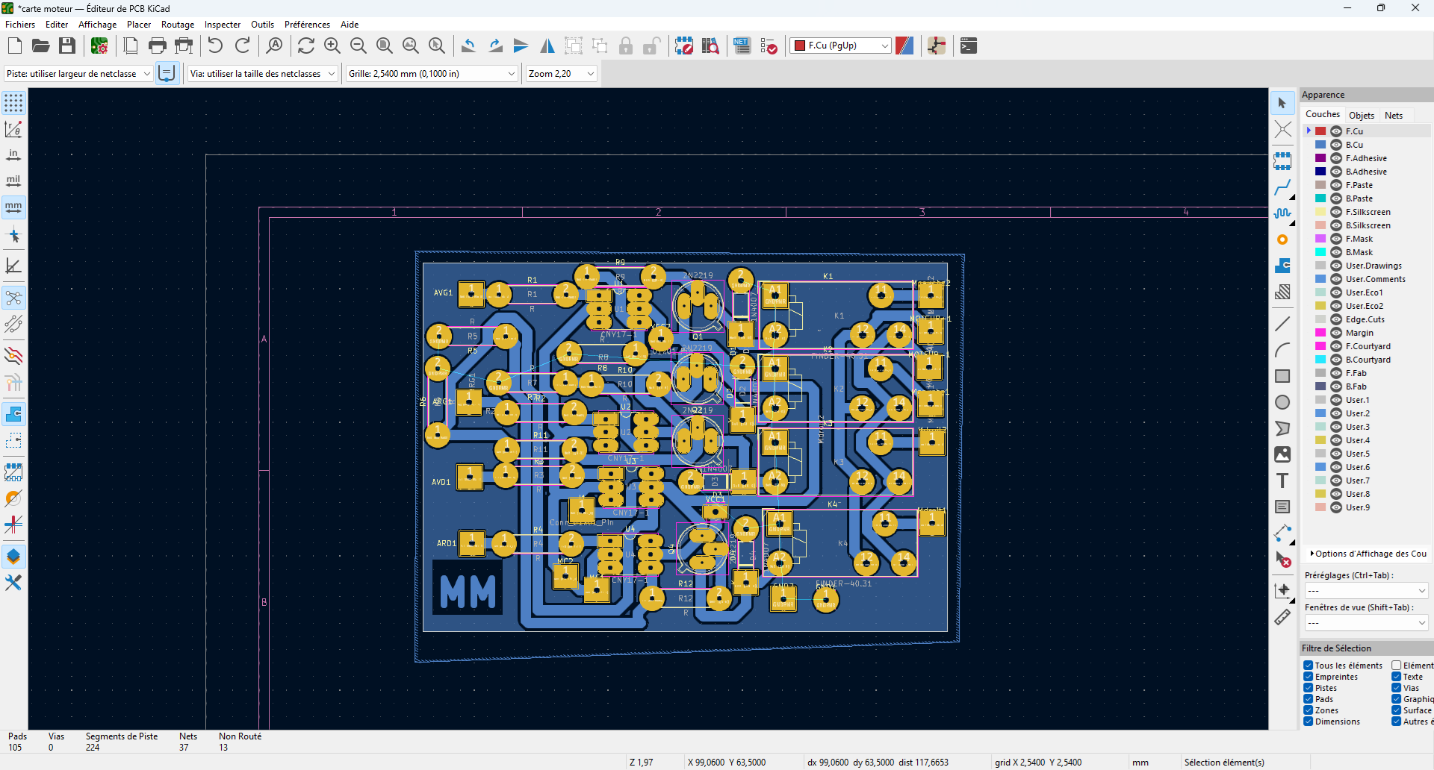Open the Routage menu
The image size is (1434, 770).
178,25
